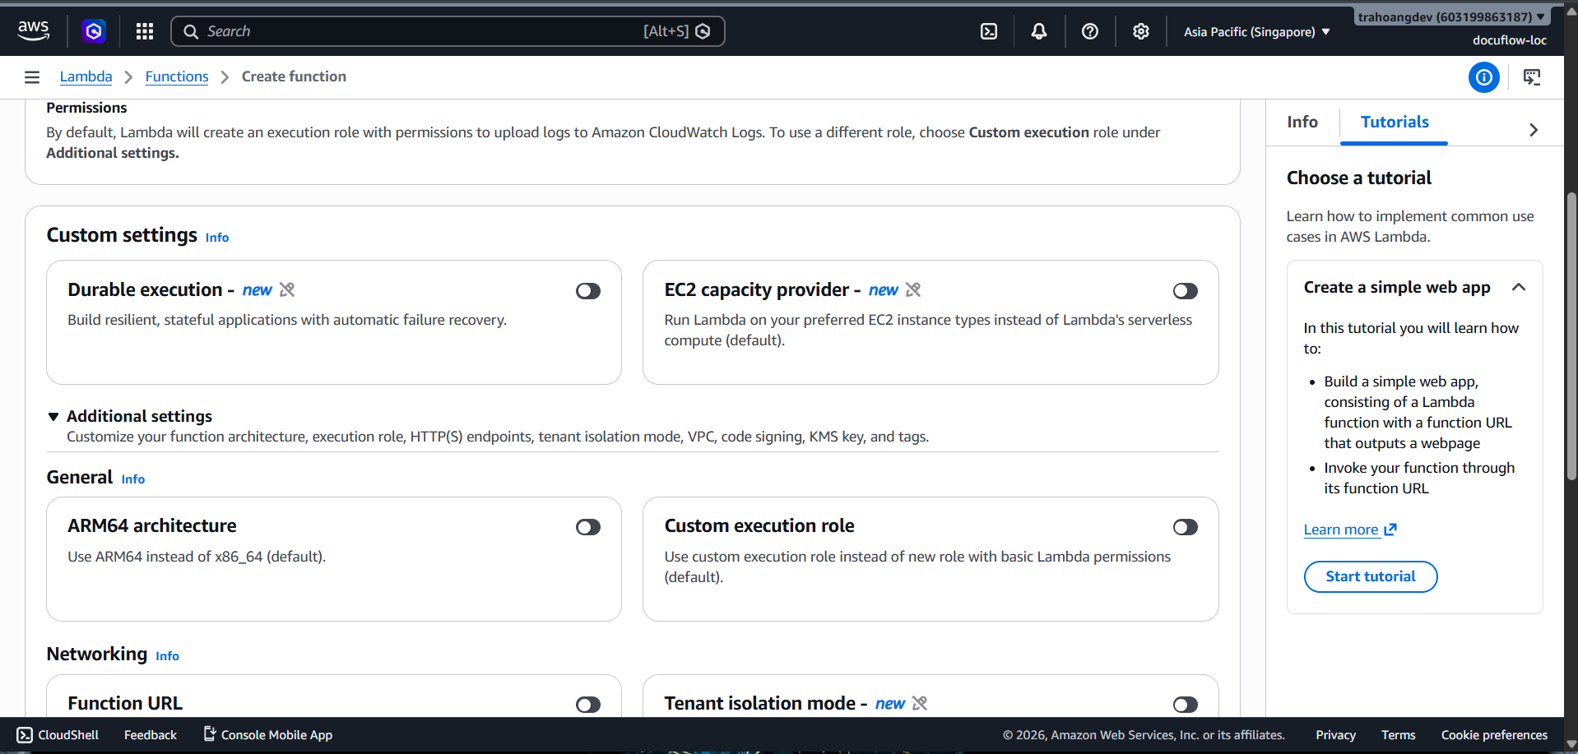The image size is (1578, 754).
Task: Click the search magnifier icon
Action: click(x=191, y=31)
